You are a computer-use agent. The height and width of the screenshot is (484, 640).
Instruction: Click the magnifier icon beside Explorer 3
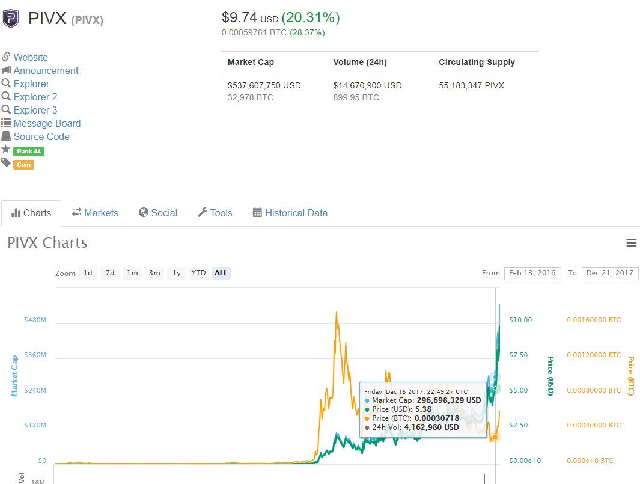click(x=6, y=109)
